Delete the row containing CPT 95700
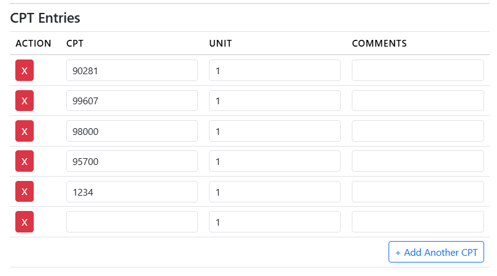The width and height of the screenshot is (497, 276). pos(25,161)
